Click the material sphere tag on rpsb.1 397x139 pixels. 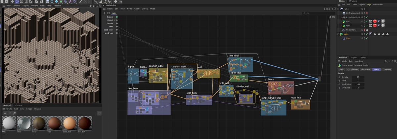[383, 25]
